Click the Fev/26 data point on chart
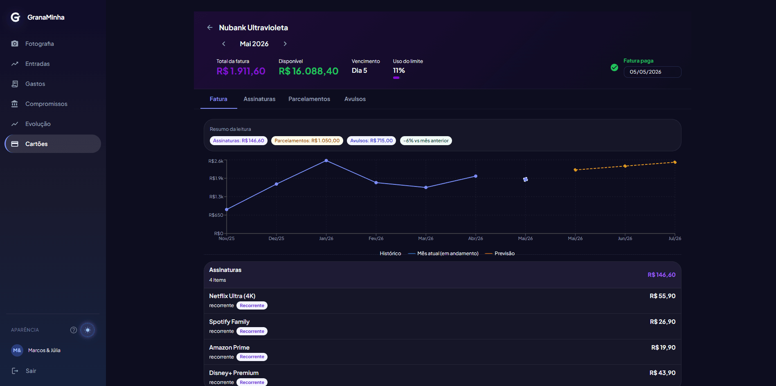Image resolution: width=776 pixels, height=386 pixels. pyautogui.click(x=376, y=183)
